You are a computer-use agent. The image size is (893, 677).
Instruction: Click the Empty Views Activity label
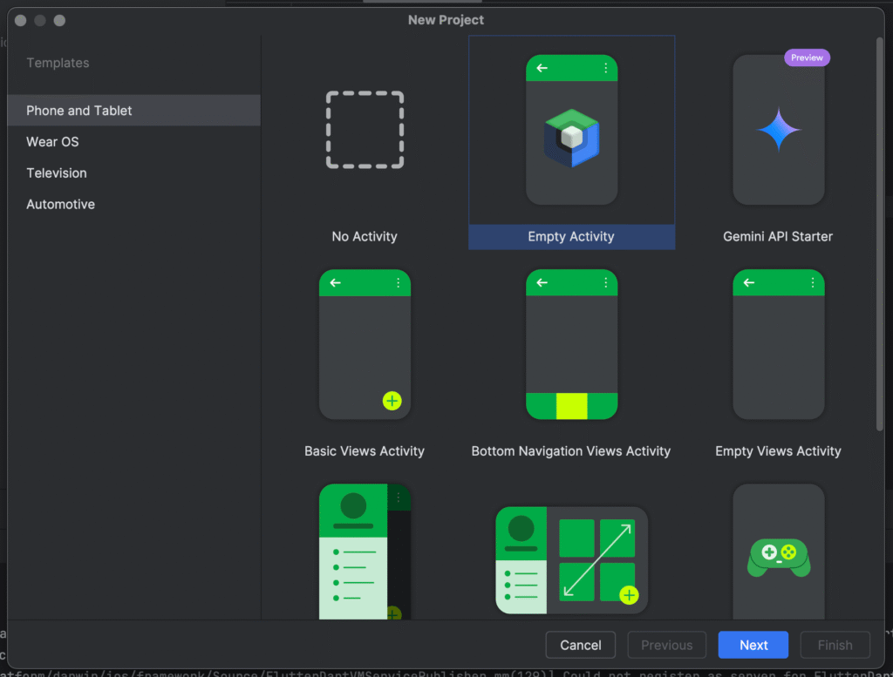(778, 451)
